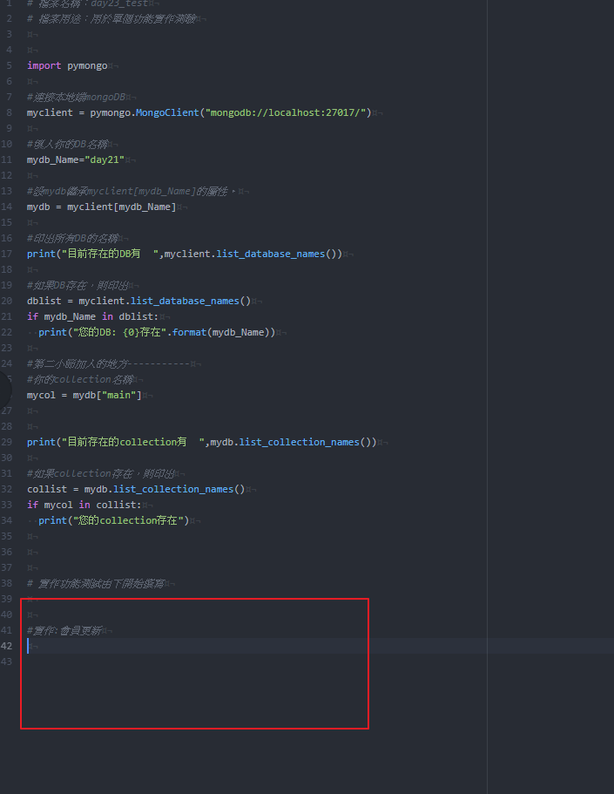This screenshot has width=614, height=794.
Task: Click gutter line number 17
Action: (x=7, y=254)
